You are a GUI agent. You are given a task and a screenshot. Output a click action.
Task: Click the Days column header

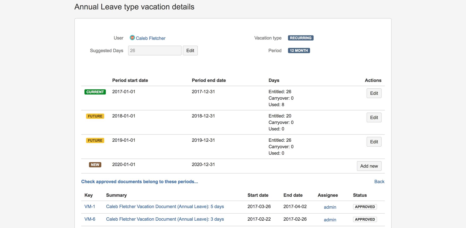pos(274,80)
